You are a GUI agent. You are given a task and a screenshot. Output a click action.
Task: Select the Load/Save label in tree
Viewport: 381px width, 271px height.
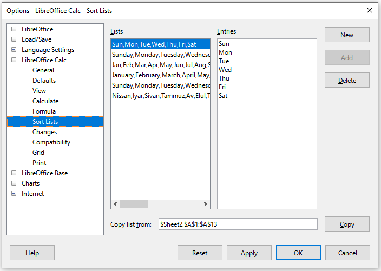36,39
